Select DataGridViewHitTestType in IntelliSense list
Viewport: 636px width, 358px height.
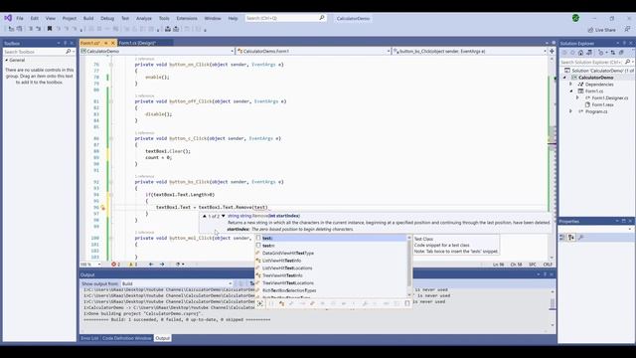[x=331, y=253]
